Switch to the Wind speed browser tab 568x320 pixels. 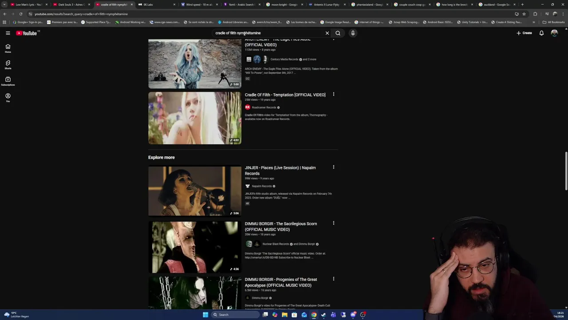point(199,4)
